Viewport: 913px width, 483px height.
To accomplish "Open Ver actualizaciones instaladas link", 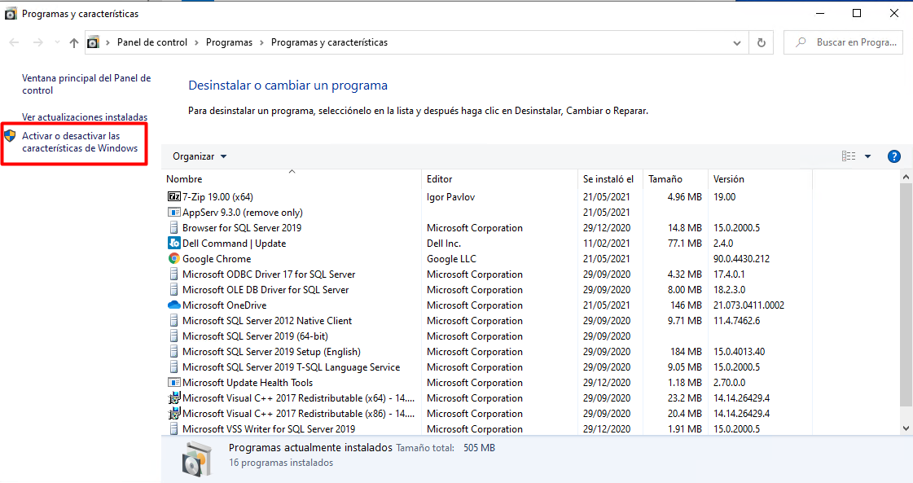I will click(x=85, y=117).
